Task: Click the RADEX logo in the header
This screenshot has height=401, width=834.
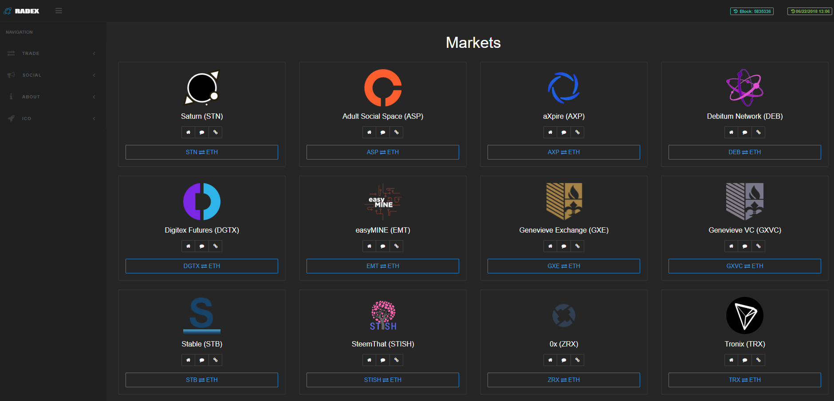Action: pyautogui.click(x=21, y=11)
